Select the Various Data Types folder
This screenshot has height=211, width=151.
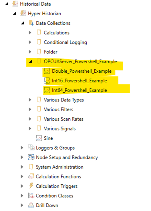click(x=64, y=100)
